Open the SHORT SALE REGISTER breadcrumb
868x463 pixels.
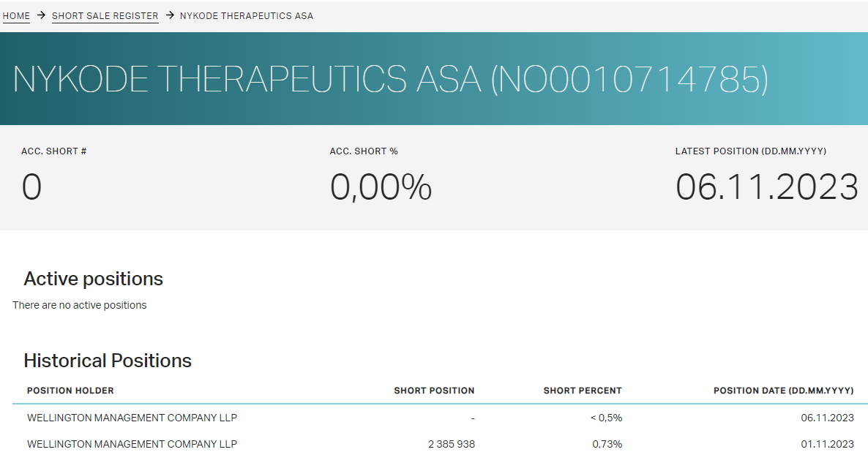(105, 16)
